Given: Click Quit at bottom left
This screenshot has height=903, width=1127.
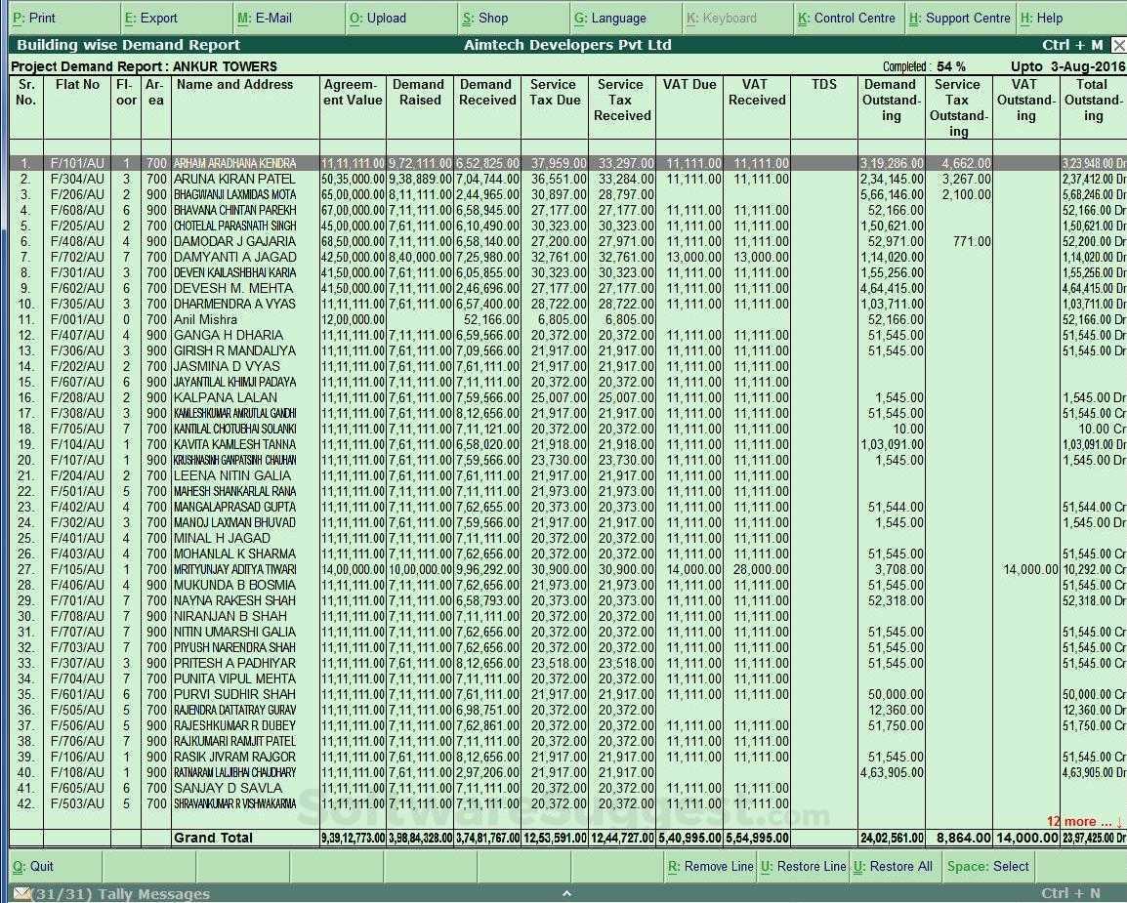Looking at the screenshot, I should pos(33,866).
